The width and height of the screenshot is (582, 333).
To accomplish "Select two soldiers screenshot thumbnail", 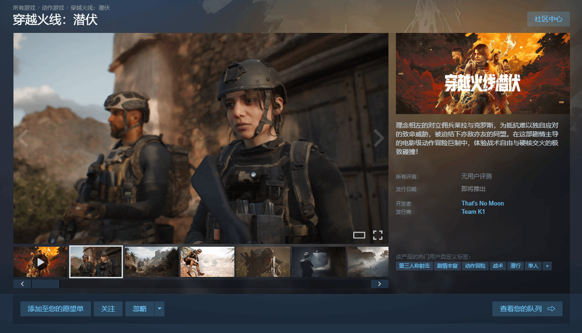I will pyautogui.click(x=96, y=262).
